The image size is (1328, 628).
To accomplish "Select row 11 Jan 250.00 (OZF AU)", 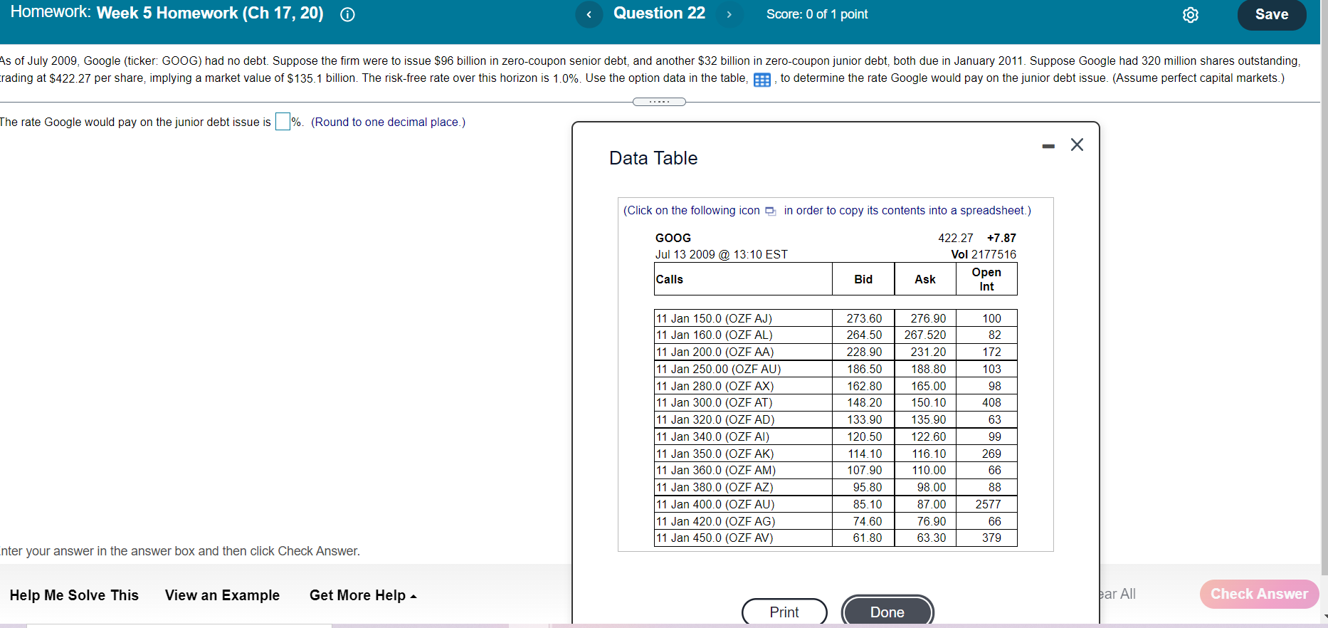I will (836, 369).
